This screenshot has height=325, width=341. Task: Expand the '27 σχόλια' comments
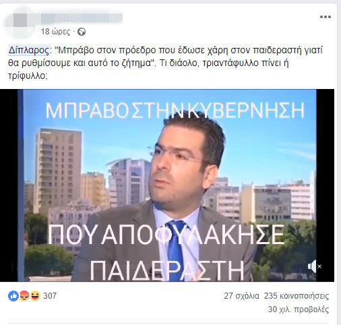[241, 296]
